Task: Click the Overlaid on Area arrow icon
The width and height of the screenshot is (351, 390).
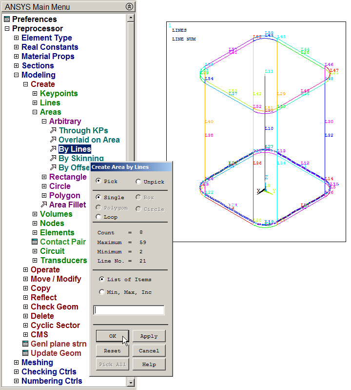Action: coord(53,140)
